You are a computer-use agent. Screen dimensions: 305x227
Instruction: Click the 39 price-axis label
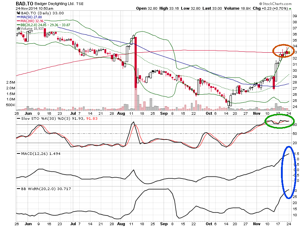tap(295, 16)
